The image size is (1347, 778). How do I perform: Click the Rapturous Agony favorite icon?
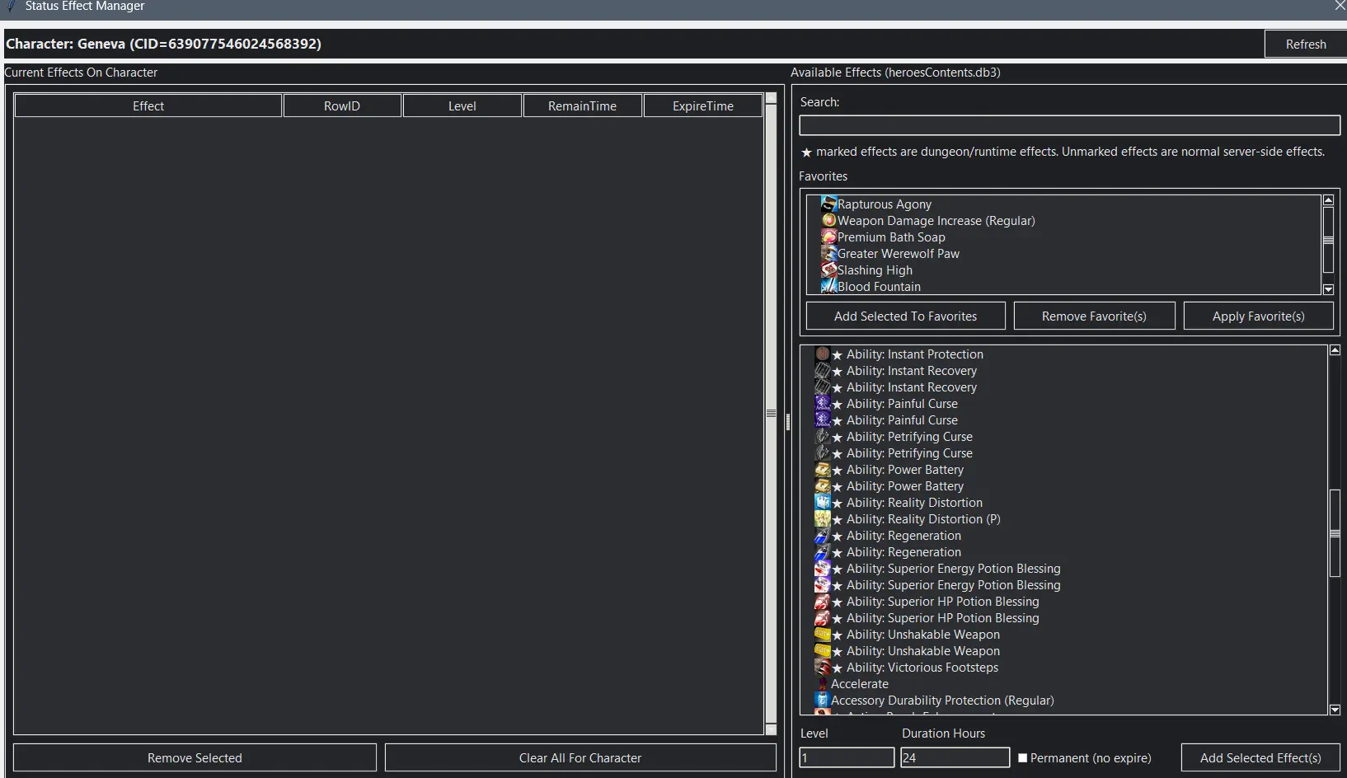click(828, 204)
